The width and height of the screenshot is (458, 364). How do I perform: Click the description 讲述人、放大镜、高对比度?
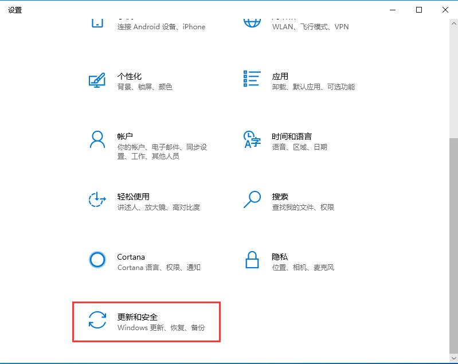(x=159, y=208)
